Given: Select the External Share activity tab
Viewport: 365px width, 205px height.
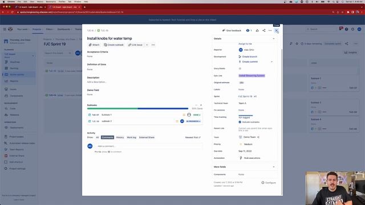Looking at the screenshot, I should (x=147, y=137).
